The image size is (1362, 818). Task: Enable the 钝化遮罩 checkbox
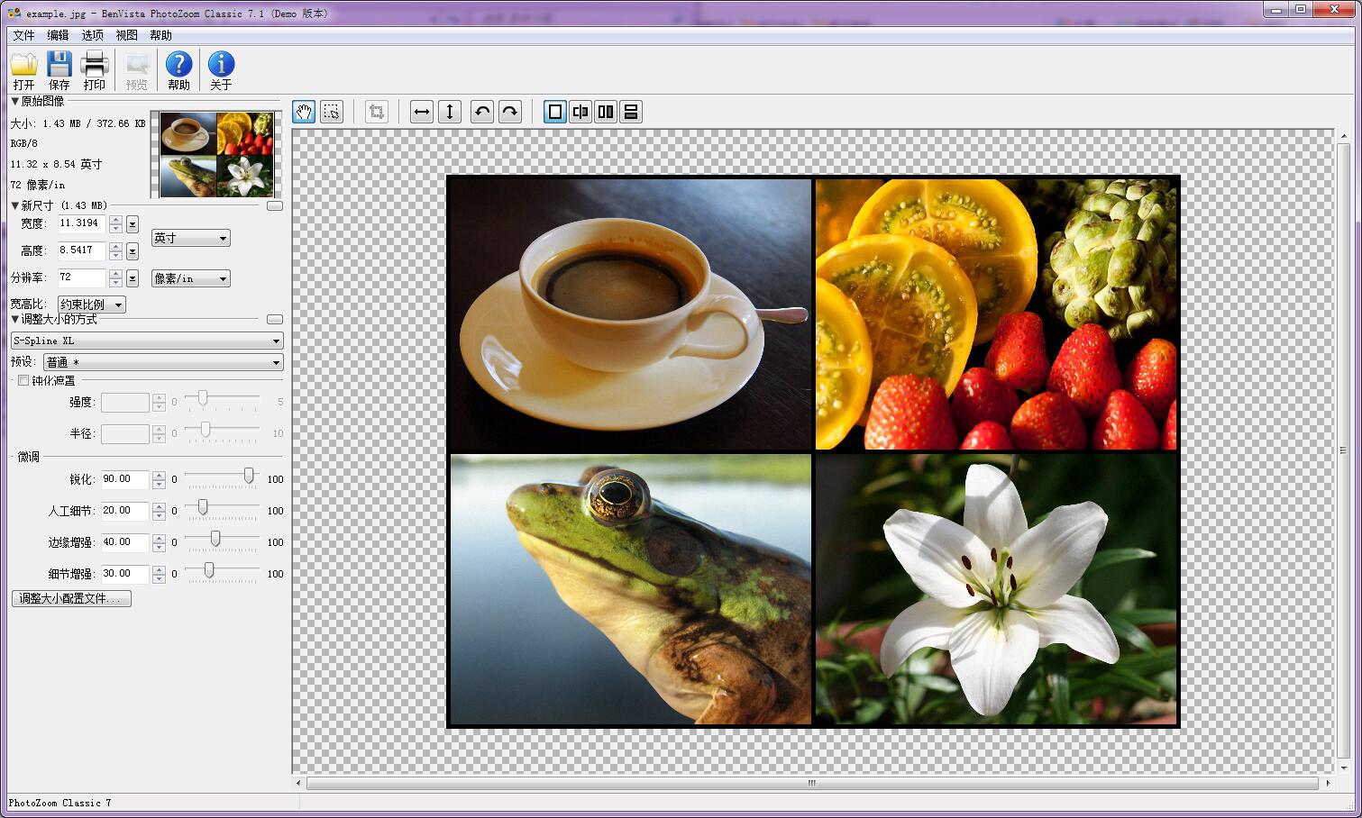coord(23,380)
